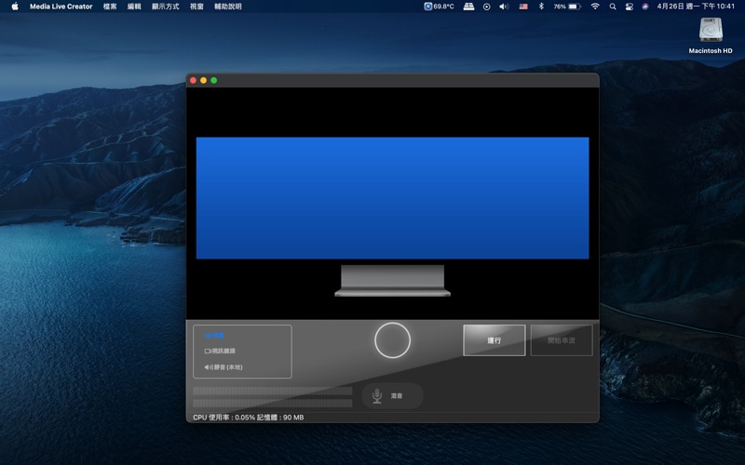Image resolution: width=745 pixels, height=465 pixels.
Task: Open the volume speaker menu bar icon
Action: click(x=504, y=7)
